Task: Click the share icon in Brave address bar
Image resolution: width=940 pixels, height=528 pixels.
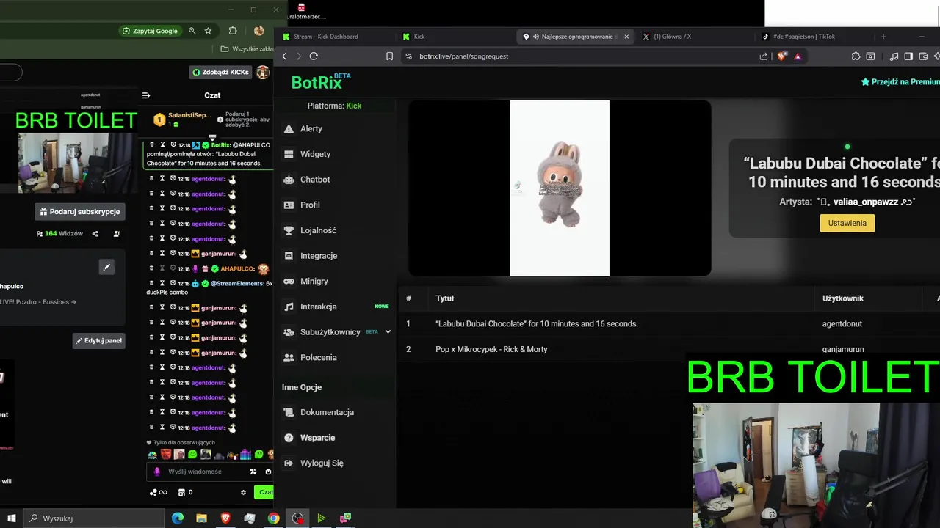Action: (x=764, y=56)
